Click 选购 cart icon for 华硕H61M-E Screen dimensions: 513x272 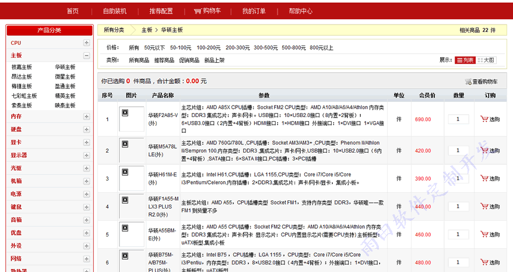pyautogui.click(x=490, y=178)
